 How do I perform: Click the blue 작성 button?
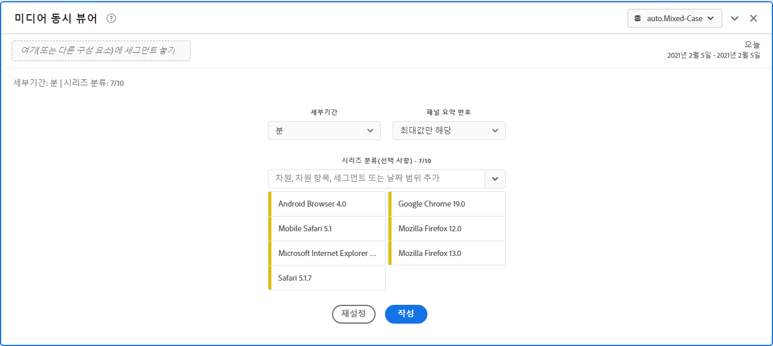pyautogui.click(x=406, y=314)
